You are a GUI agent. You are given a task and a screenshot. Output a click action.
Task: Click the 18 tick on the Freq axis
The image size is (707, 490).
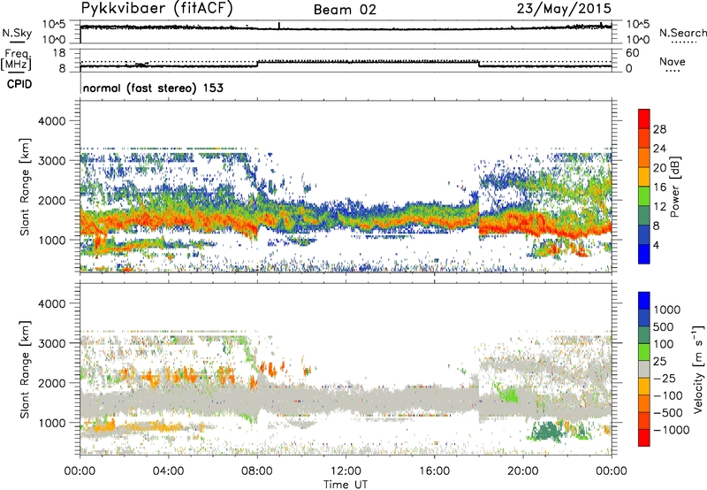[x=60, y=53]
